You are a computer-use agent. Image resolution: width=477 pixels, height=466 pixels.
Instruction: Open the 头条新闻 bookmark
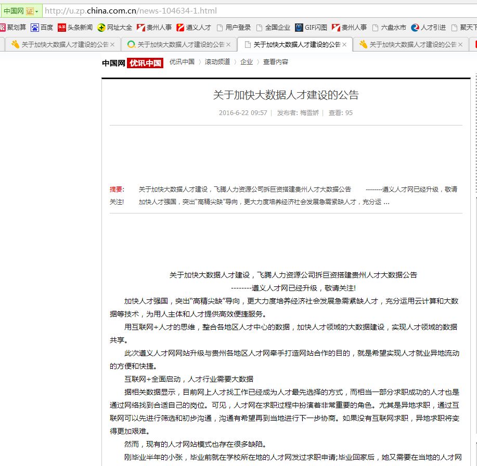[75, 28]
